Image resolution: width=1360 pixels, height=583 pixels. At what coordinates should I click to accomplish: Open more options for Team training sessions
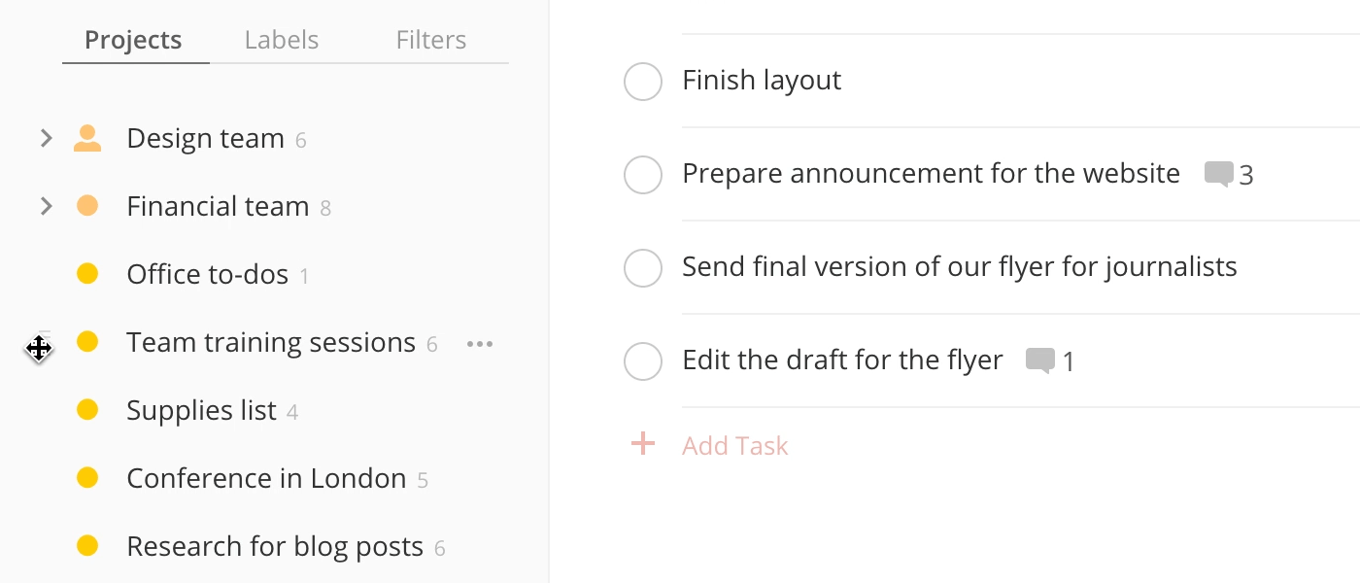click(x=480, y=344)
